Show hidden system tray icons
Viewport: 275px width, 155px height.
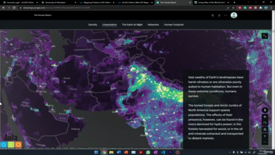click(229, 152)
